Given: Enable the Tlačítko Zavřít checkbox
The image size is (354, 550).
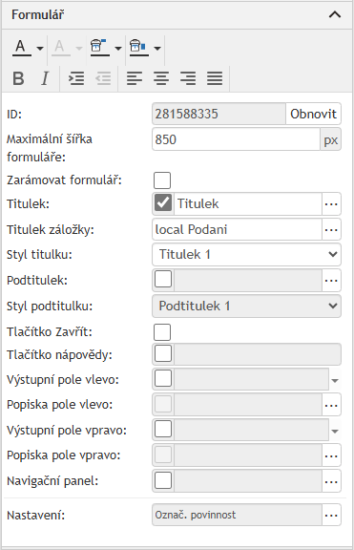Looking at the screenshot, I should coord(162,332).
